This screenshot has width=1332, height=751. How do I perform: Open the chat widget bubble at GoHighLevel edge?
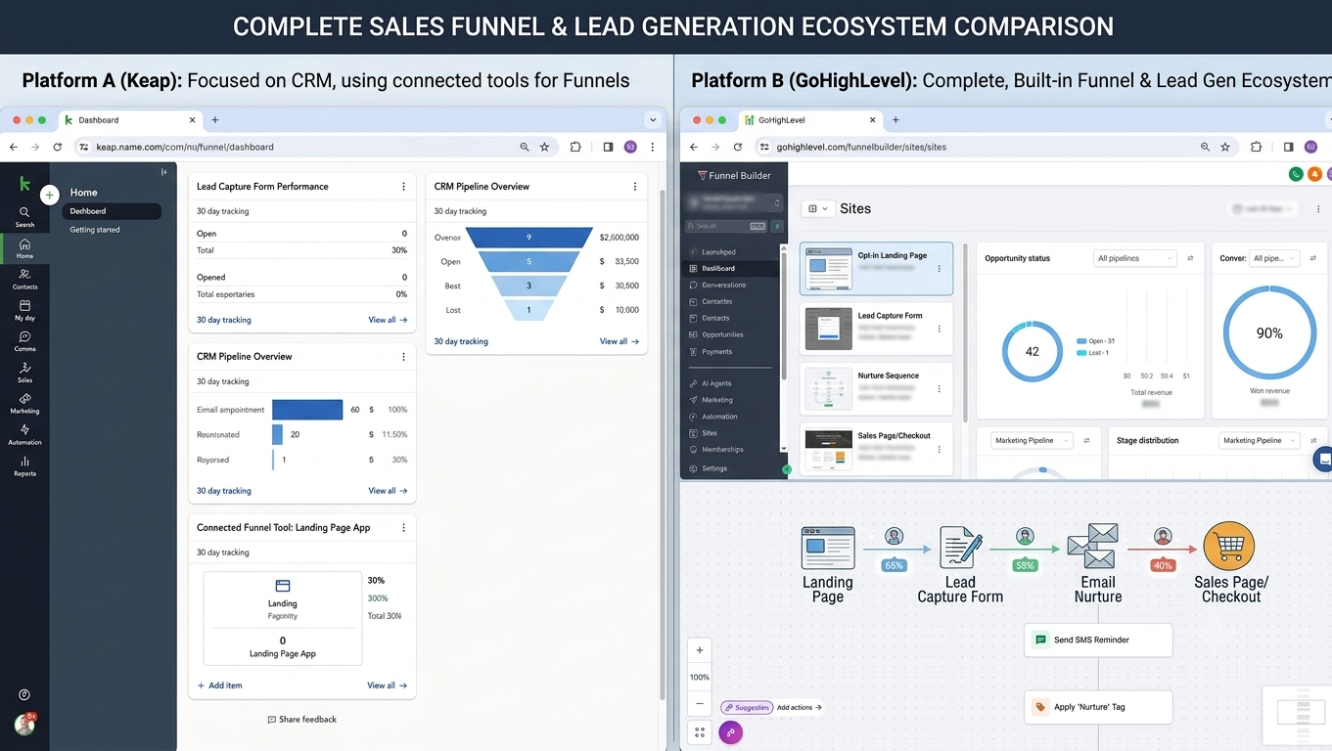click(1323, 459)
